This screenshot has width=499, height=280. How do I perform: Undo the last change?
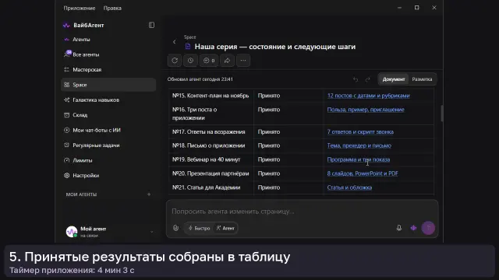pos(356,79)
